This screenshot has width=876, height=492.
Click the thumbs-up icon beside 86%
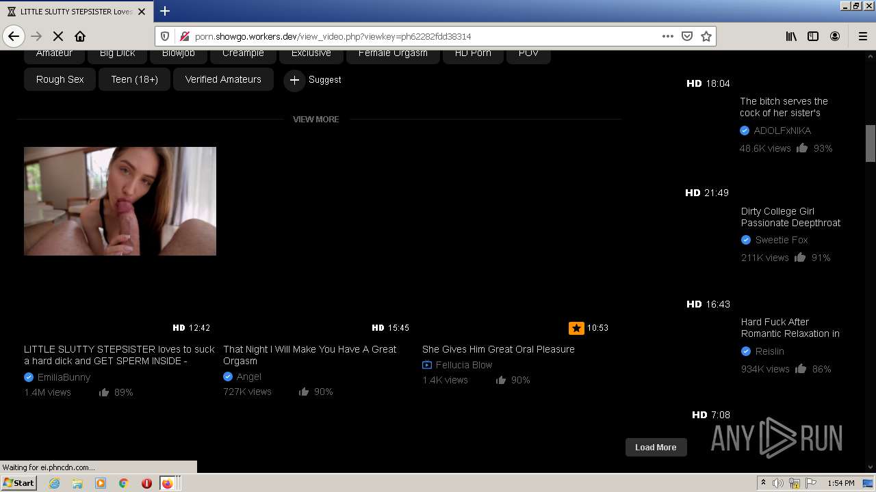(x=801, y=369)
